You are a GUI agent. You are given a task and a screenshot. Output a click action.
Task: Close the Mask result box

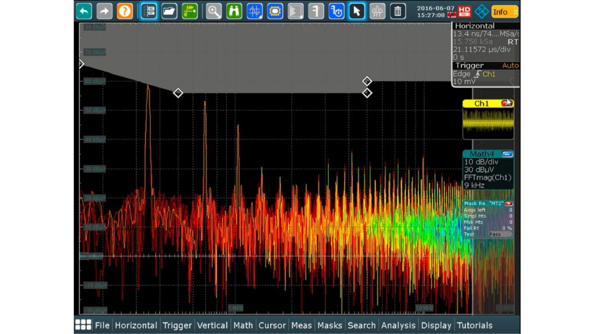click(x=508, y=204)
